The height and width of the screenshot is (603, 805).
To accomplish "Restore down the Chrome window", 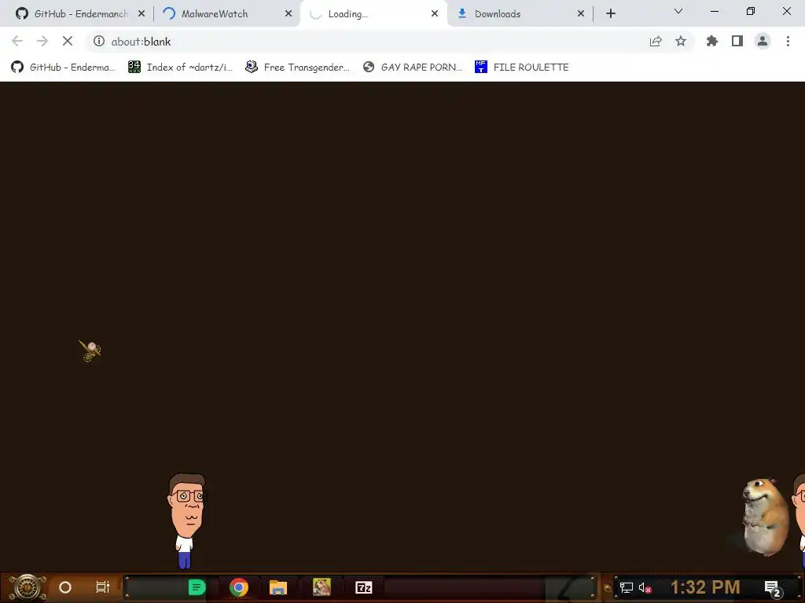I will (x=751, y=11).
